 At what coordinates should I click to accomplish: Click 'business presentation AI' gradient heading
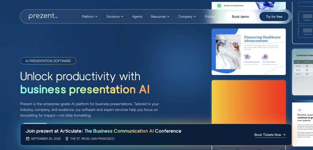pyautogui.click(x=85, y=89)
